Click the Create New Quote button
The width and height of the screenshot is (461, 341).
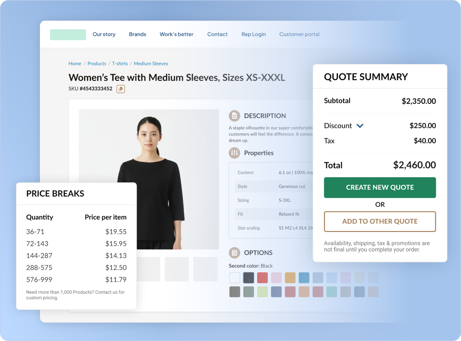coord(379,187)
